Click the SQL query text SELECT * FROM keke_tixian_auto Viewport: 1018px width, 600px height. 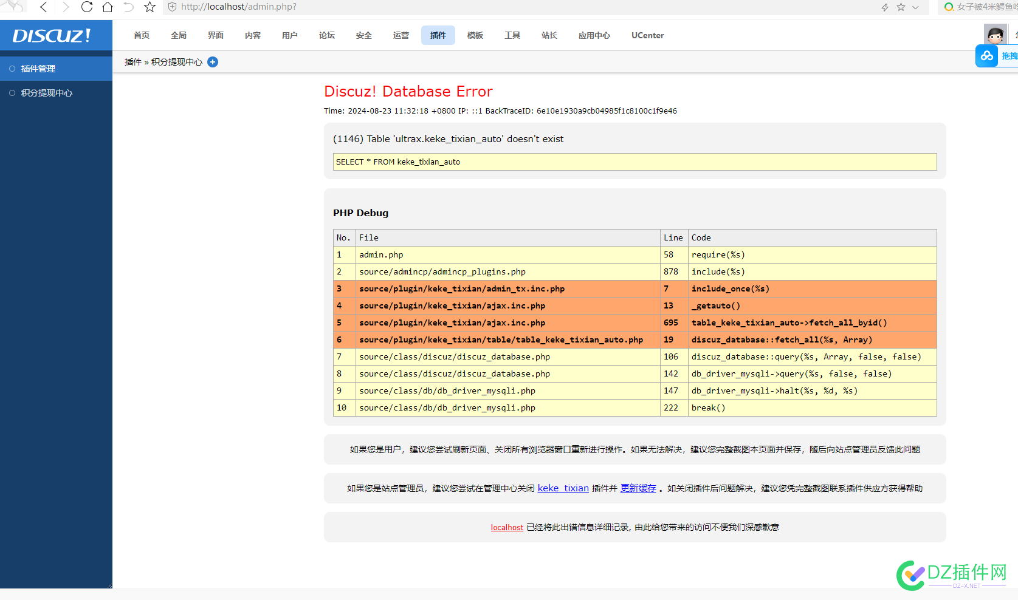click(398, 162)
